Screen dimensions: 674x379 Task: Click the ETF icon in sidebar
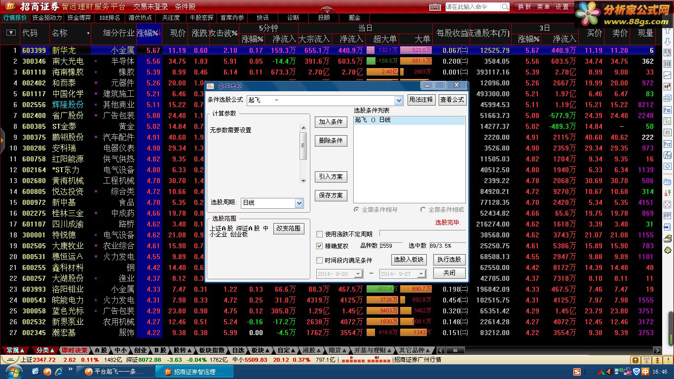[x=668, y=216]
